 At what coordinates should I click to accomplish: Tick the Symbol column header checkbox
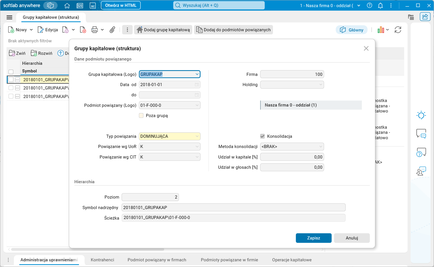pos(11,72)
